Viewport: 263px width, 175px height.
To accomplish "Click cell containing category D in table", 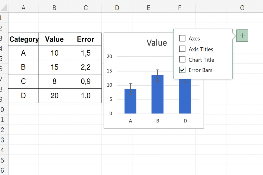I will tap(23, 96).
